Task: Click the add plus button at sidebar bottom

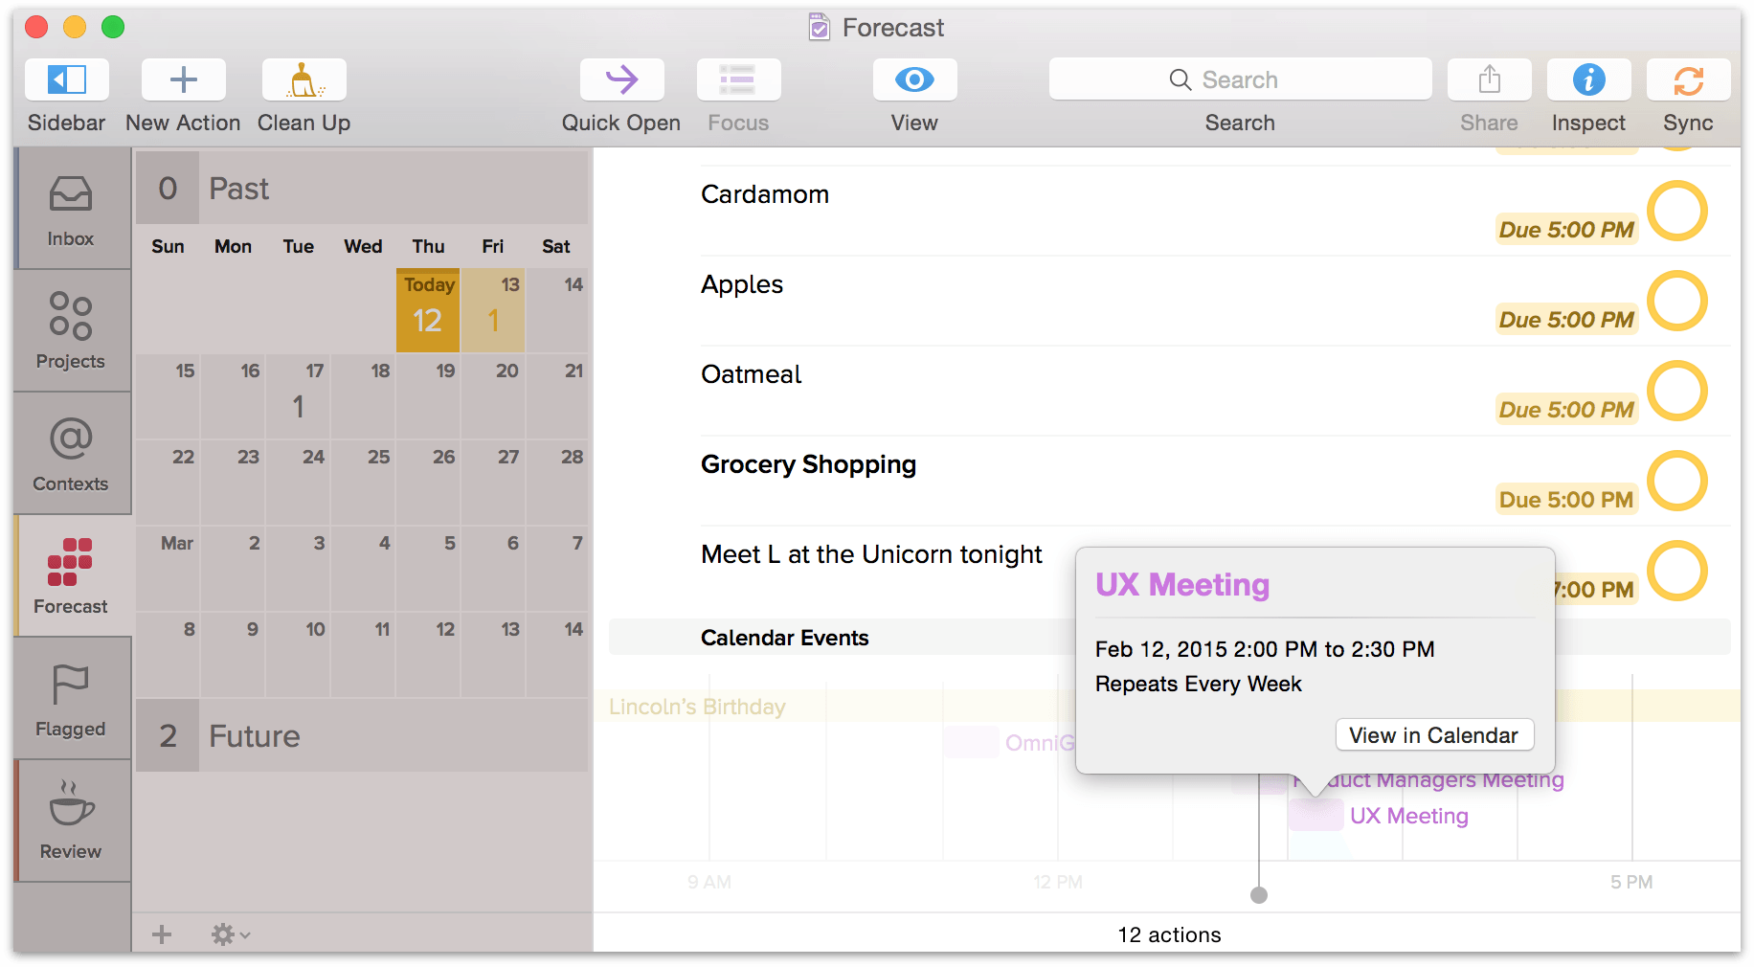Action: 162,934
